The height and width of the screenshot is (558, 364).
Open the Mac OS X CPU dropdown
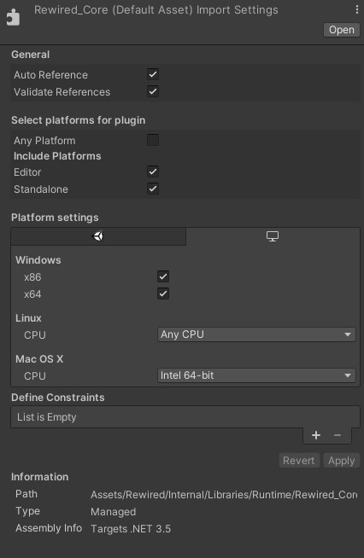(x=256, y=375)
